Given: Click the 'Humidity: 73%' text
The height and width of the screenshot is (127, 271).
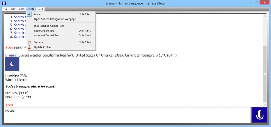Looking at the screenshot, I should 16,76.
